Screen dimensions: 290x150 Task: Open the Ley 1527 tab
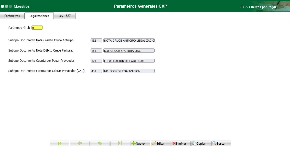[65, 16]
